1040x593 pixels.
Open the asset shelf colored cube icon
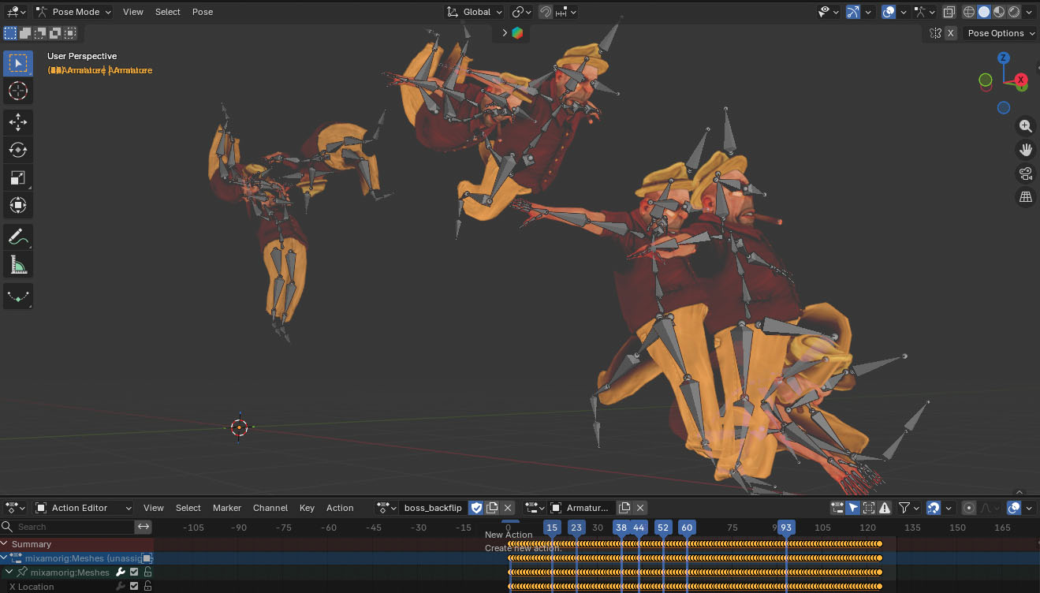click(517, 33)
